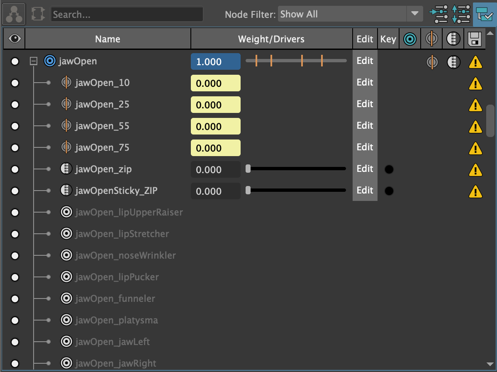Image resolution: width=497 pixels, height=372 pixels.
Task: Click the jawOpen weight value field 1.000
Action: click(216, 61)
